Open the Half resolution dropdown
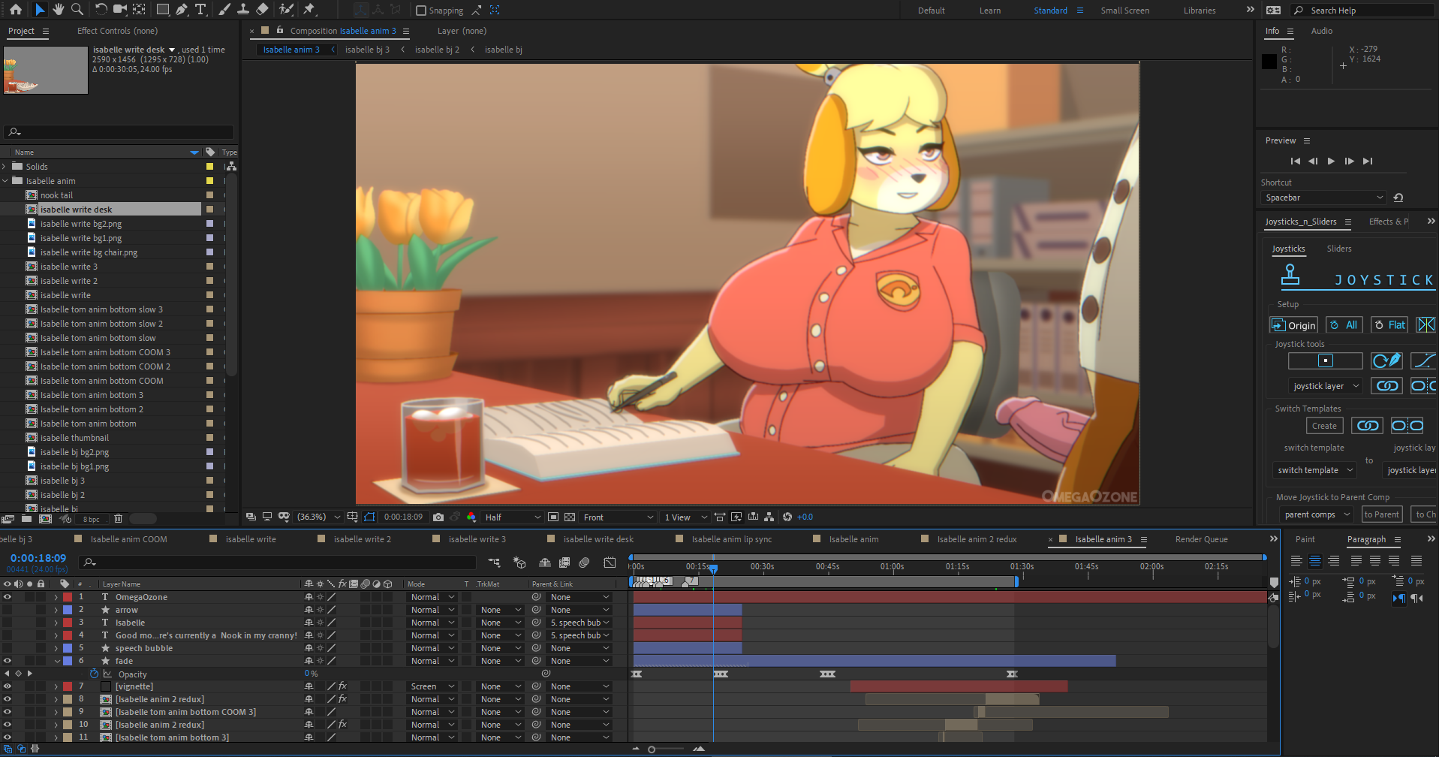 point(513,517)
